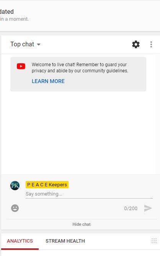Click the emoji picker smiley face
The height and width of the screenshot is (256, 160).
tap(15, 208)
